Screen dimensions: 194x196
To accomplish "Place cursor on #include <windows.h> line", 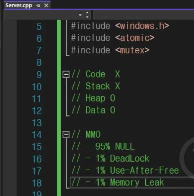I will pyautogui.click(x=120, y=26).
